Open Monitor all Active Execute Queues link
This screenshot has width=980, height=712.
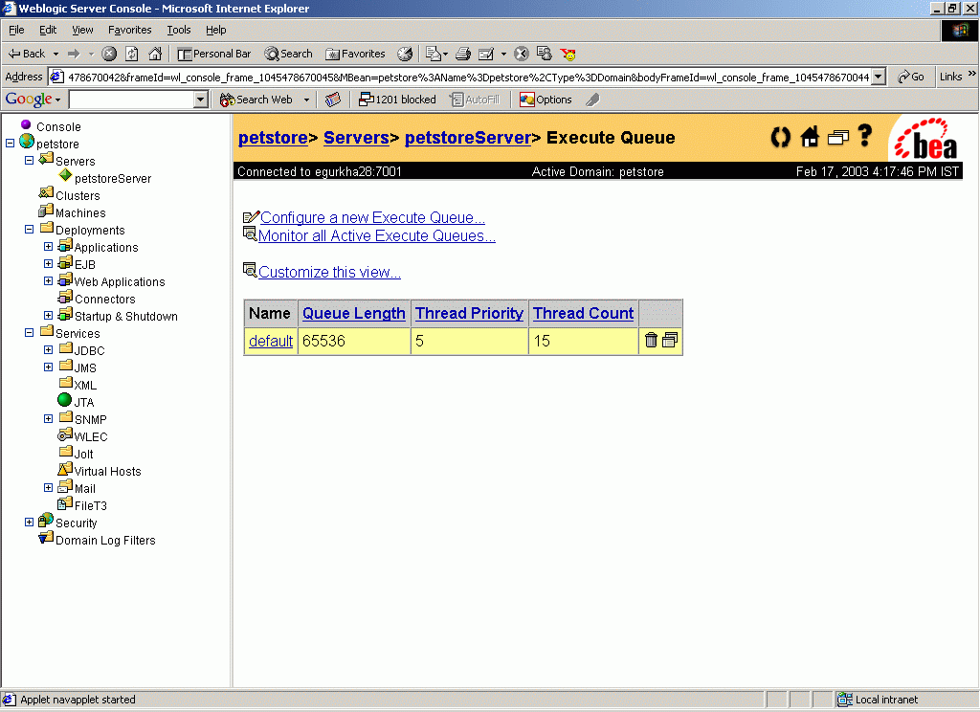coord(377,235)
